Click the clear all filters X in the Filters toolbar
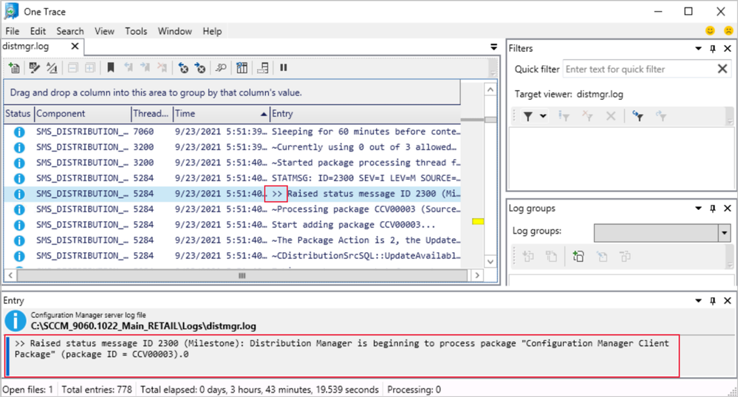738x397 pixels. point(610,116)
